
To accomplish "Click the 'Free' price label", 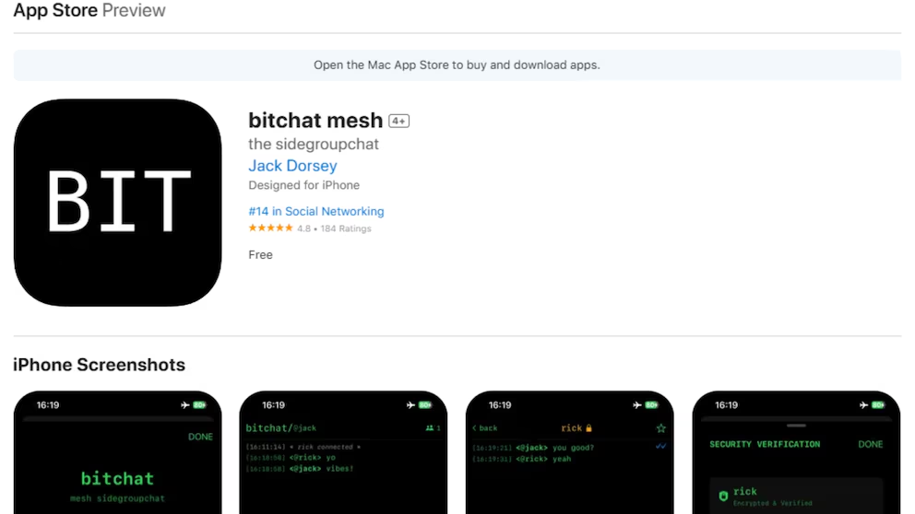I will 260,254.
